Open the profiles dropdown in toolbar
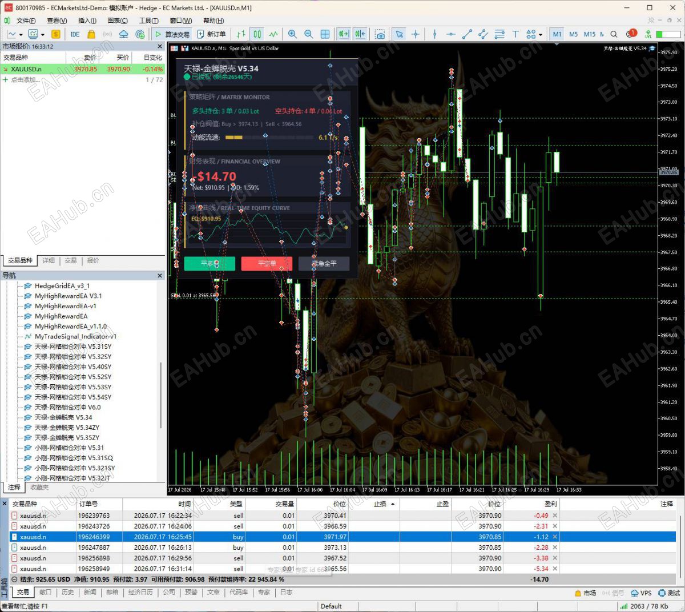Screen dimensions: 685x612 (x=43, y=35)
